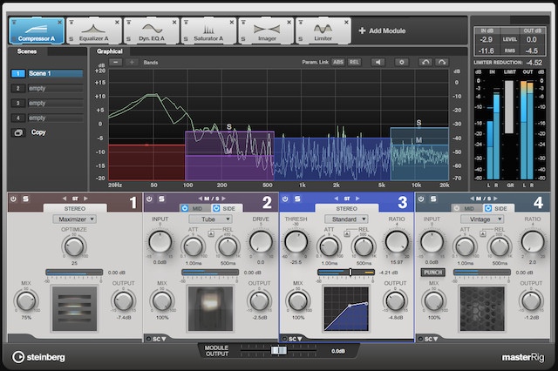Viewport: 558px width, 371px height.
Task: Click the redo arrow
Action: click(x=442, y=62)
